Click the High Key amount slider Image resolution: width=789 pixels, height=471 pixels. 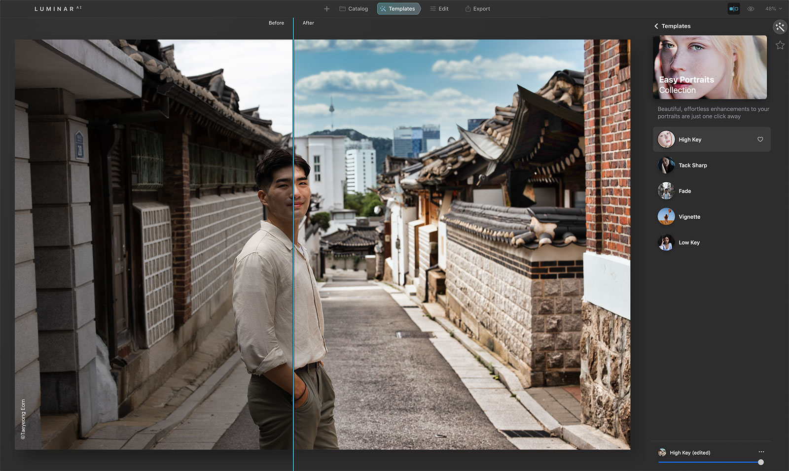pos(710,462)
